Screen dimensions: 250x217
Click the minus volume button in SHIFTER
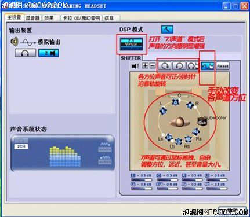coord(153,66)
